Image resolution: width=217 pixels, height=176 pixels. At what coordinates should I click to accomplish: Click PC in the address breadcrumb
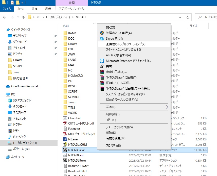39,17
